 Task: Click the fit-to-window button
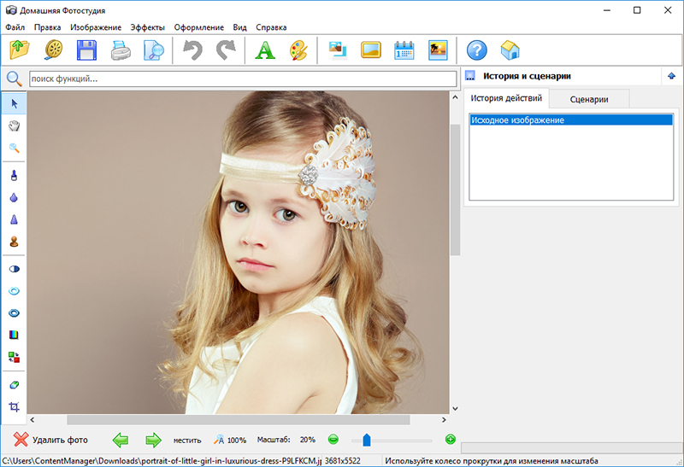pyautogui.click(x=187, y=440)
